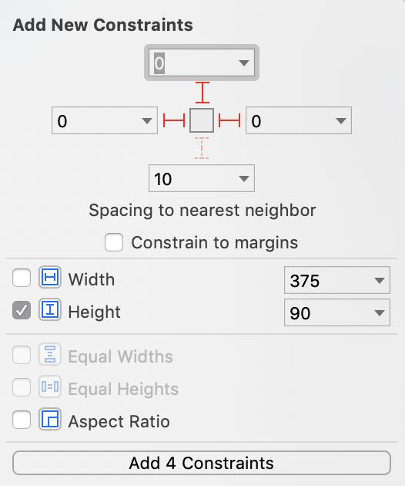Expand the Height value dropdown showing 90
The image size is (405, 486).
coord(380,312)
